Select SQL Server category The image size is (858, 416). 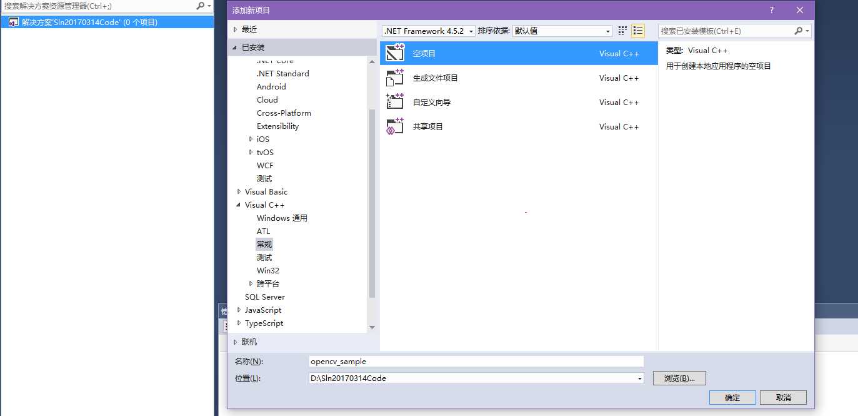(264, 297)
